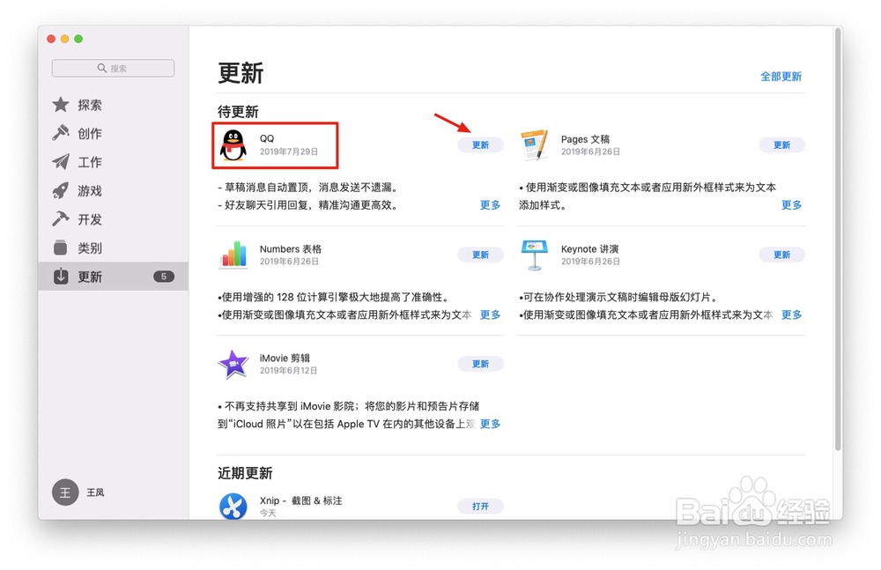Switch to 游戏 sidebar section
Image resolution: width=881 pixels, height=570 pixels.
pos(113,190)
